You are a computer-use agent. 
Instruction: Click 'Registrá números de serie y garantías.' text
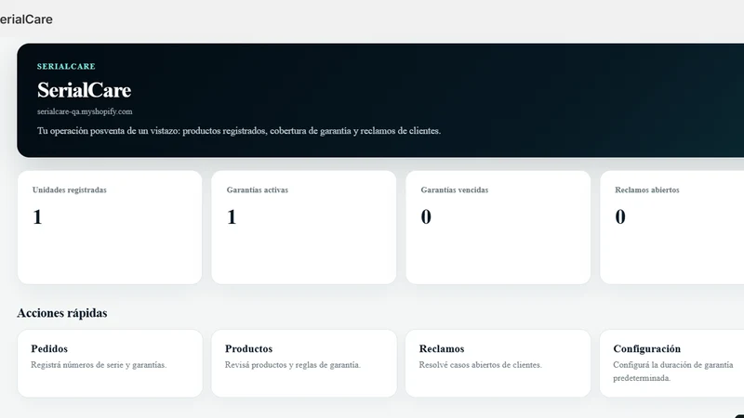coord(99,365)
